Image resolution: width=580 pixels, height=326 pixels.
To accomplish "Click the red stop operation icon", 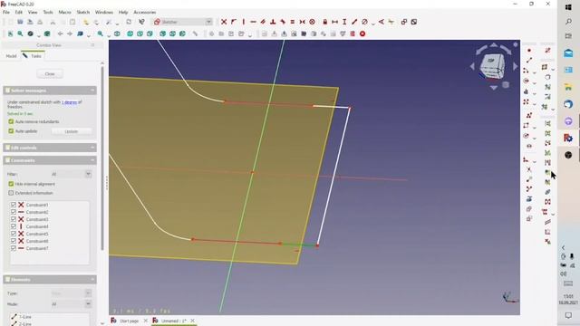I will tap(362, 34).
